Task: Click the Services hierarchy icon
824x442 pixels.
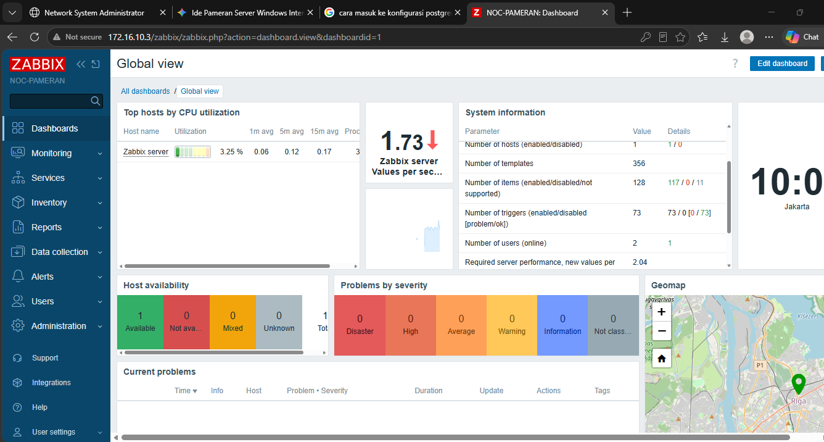Action: 18,178
